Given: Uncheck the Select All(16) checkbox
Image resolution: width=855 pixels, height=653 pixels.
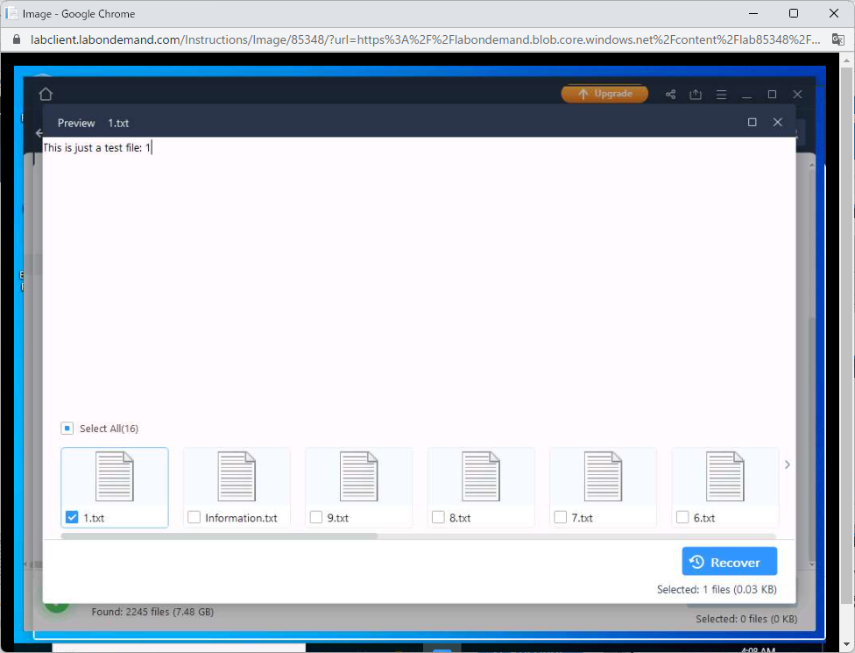Looking at the screenshot, I should (x=67, y=428).
